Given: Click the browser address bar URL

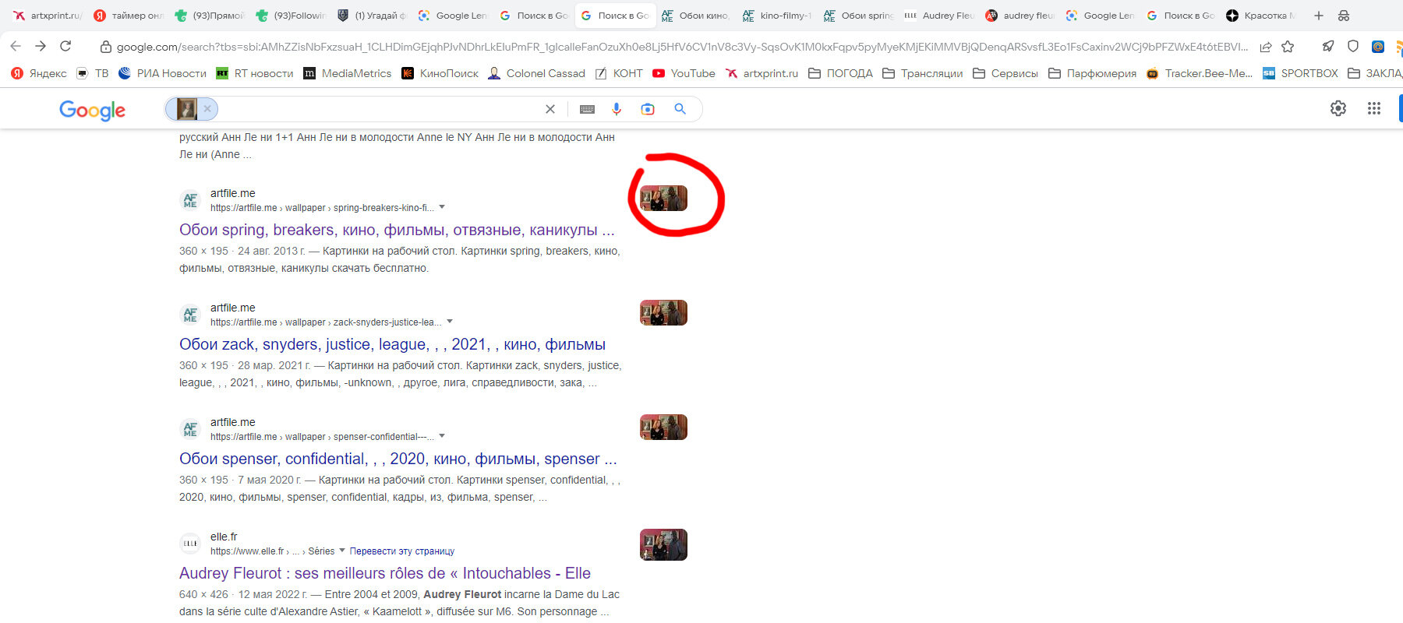Looking at the screenshot, I should [x=682, y=47].
